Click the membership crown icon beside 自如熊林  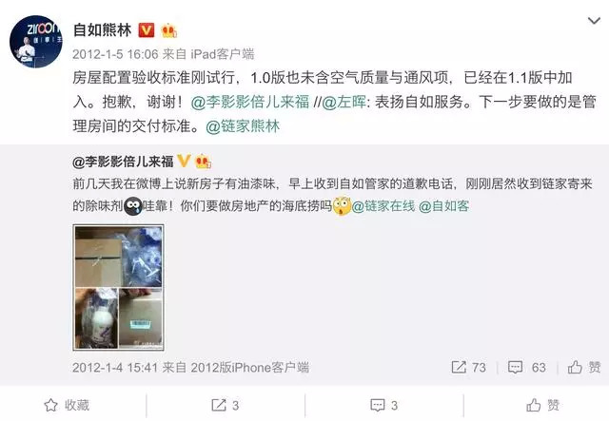tap(168, 30)
